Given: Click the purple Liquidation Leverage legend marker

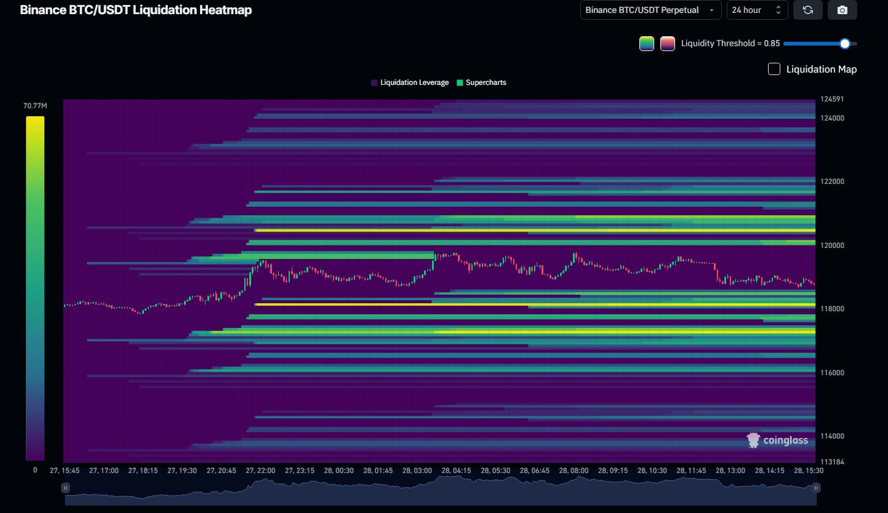Looking at the screenshot, I should coord(374,82).
